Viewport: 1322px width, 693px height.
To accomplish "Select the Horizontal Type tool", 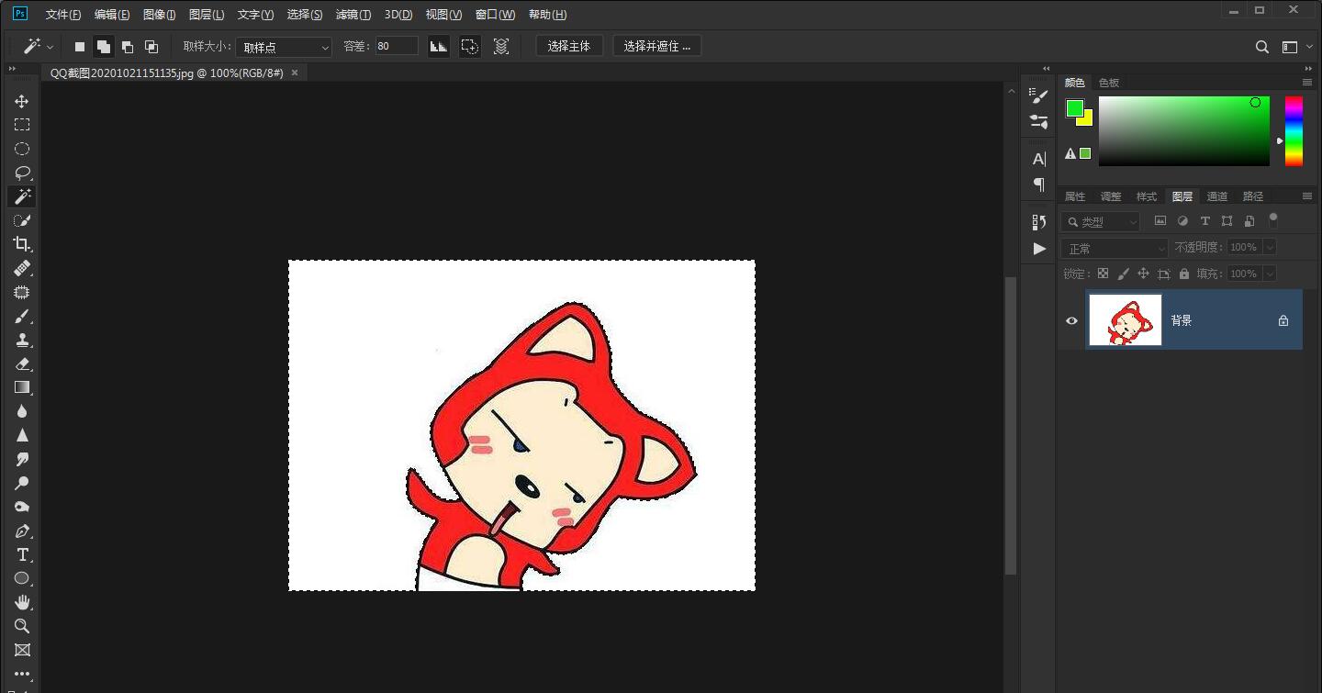I will point(22,554).
